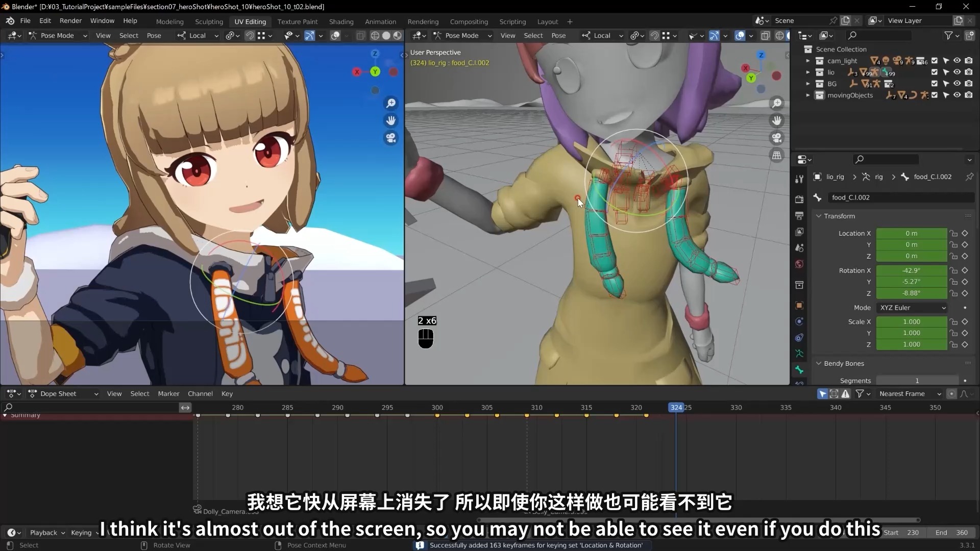This screenshot has width=980, height=551.
Task: Click the Rotation X value field
Action: coord(912,270)
